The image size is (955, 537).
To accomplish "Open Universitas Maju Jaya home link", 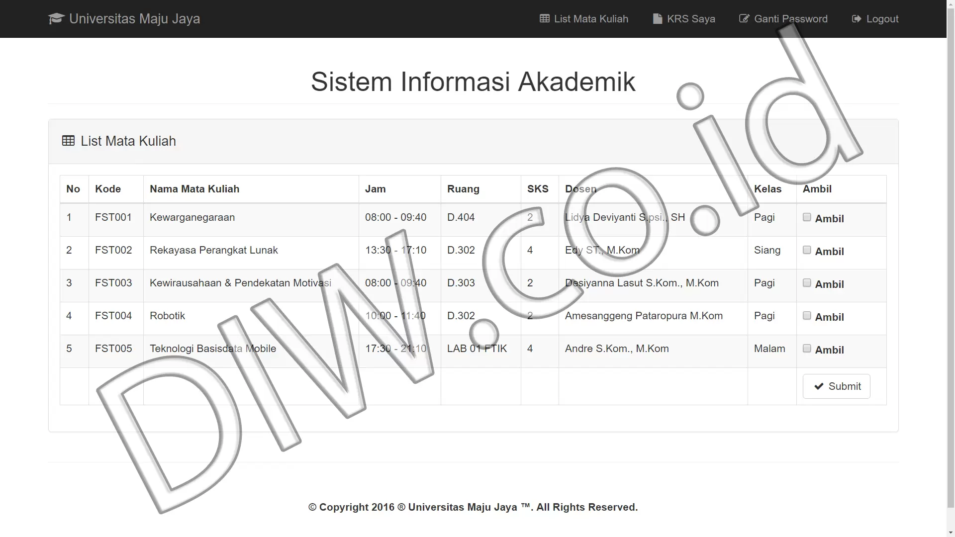I will (x=124, y=19).
